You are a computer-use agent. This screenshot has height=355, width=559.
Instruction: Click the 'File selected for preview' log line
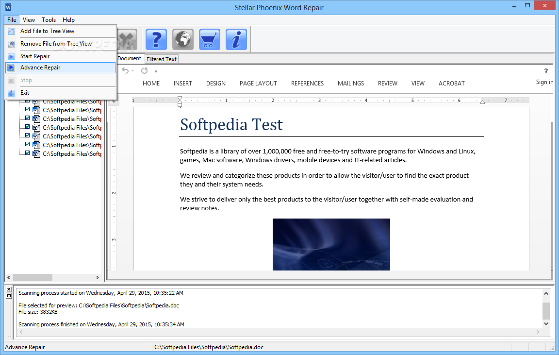(x=99, y=305)
